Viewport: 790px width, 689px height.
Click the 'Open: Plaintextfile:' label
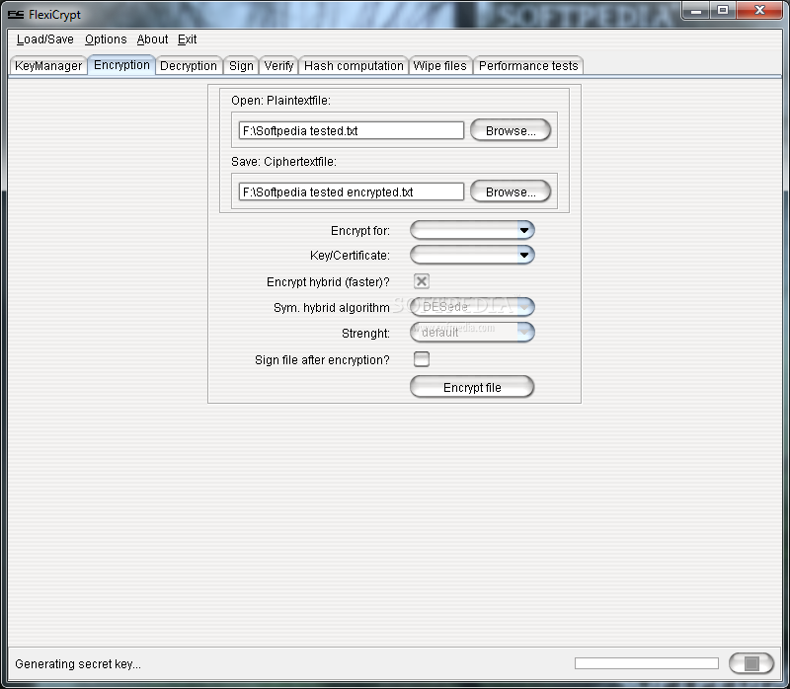coord(280,101)
